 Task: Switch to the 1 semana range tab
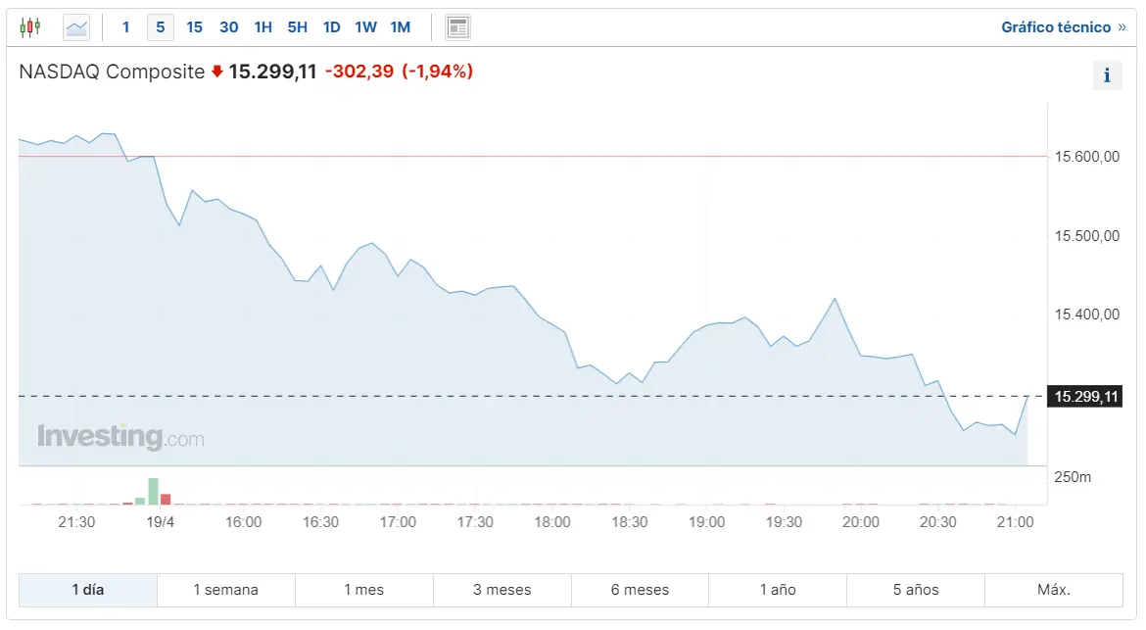pyautogui.click(x=225, y=590)
